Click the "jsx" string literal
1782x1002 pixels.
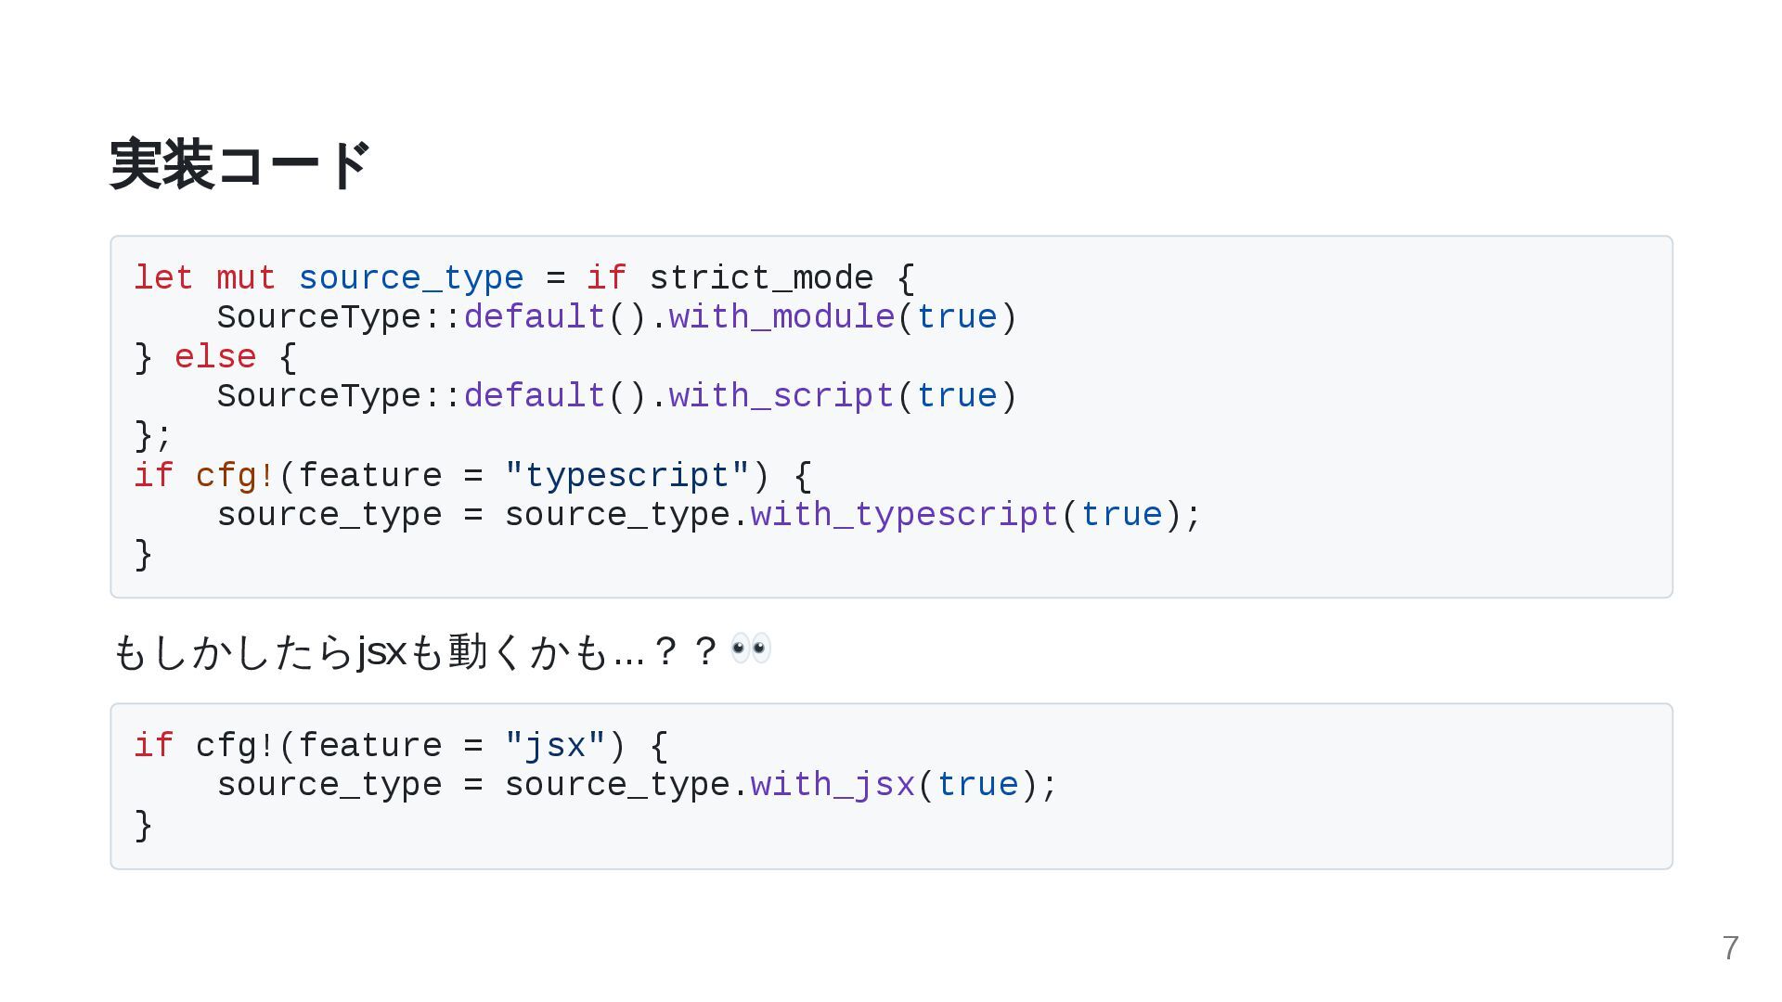click(555, 746)
